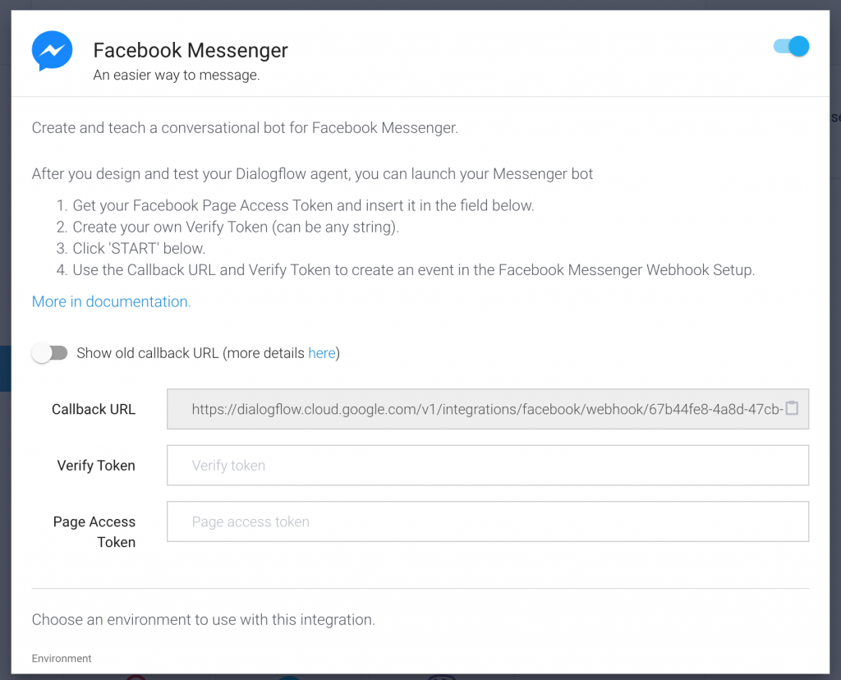Click the Callback URL field label
Screen dimensions: 841x680
point(94,409)
